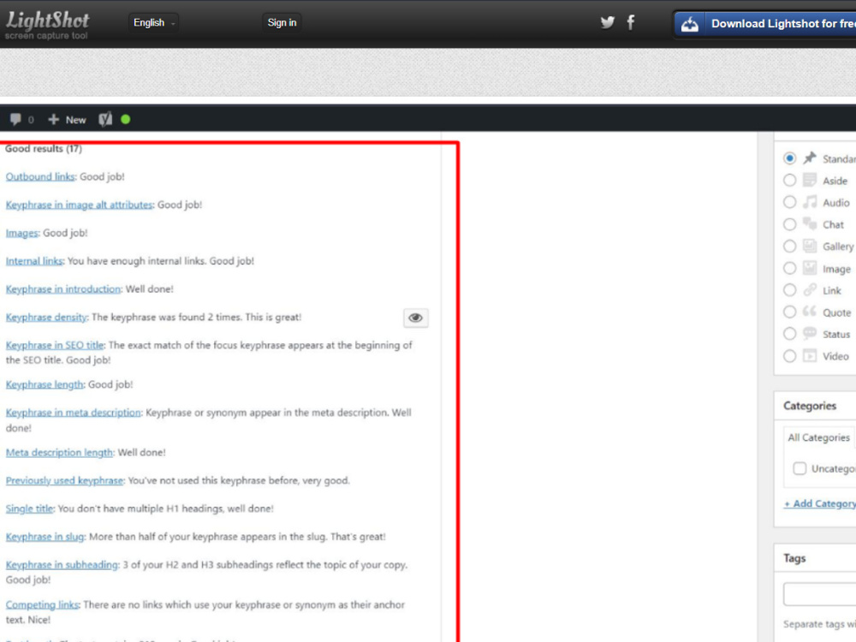This screenshot has height=642, width=856.
Task: Open the Internal links link
Action: 34,261
